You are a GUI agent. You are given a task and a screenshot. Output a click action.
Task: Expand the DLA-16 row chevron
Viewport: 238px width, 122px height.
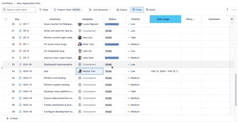click(x=9, y=64)
